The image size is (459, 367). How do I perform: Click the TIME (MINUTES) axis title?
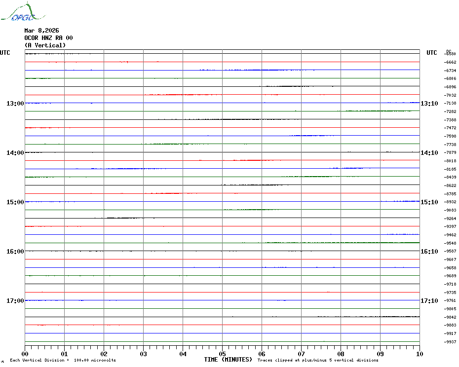point(228,360)
